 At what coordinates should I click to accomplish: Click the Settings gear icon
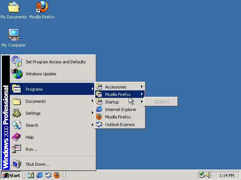pos(17,113)
